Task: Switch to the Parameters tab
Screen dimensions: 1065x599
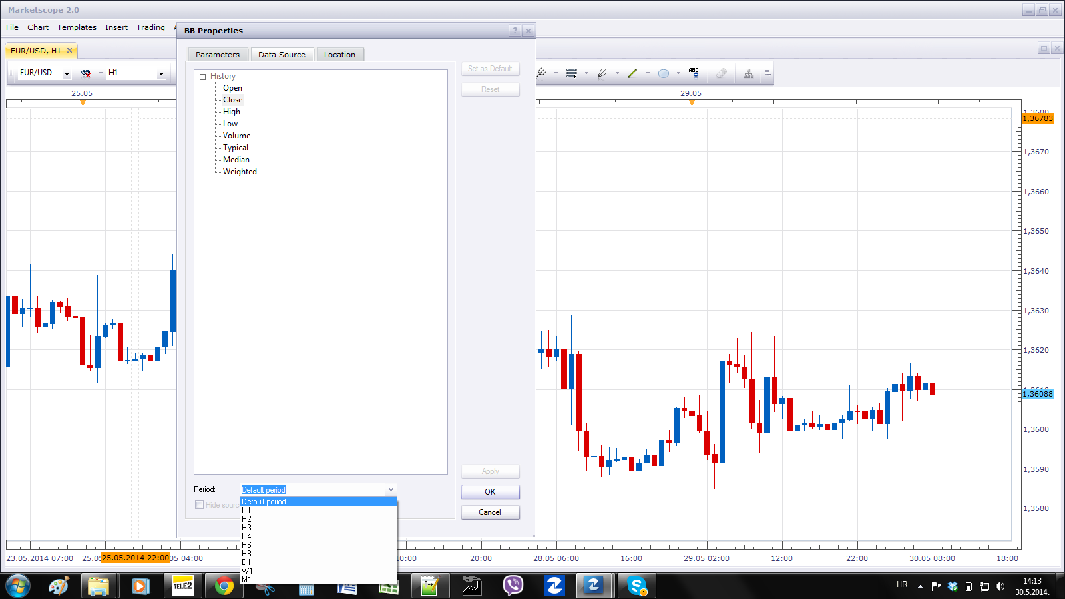Action: coord(218,55)
